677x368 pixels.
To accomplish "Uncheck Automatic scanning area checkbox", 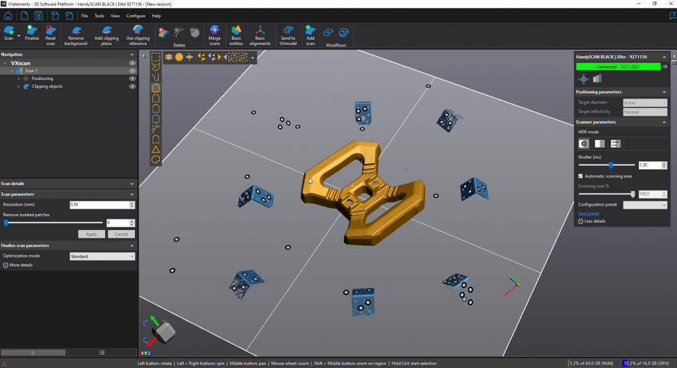I will (580, 176).
